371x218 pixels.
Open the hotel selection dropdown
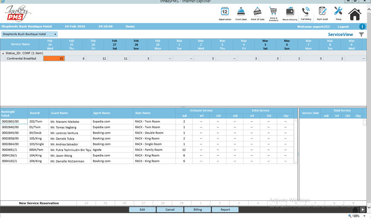coord(30,34)
